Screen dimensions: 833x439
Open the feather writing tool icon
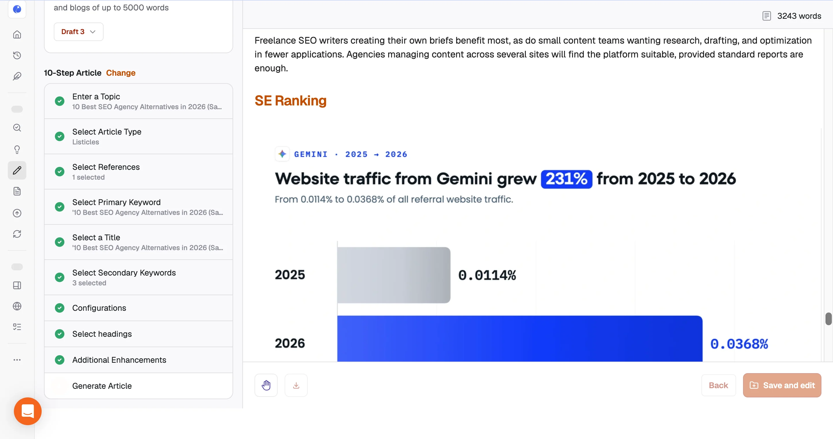click(x=17, y=76)
